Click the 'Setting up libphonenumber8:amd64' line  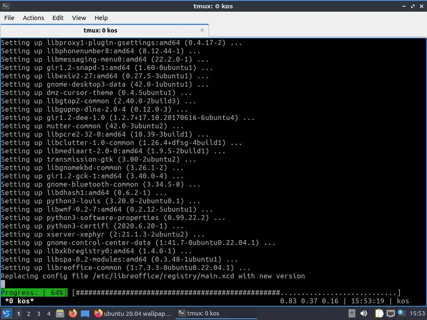[100, 51]
